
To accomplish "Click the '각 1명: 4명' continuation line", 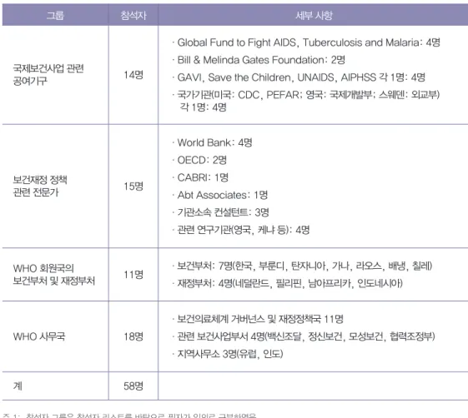I will click(203, 107).
